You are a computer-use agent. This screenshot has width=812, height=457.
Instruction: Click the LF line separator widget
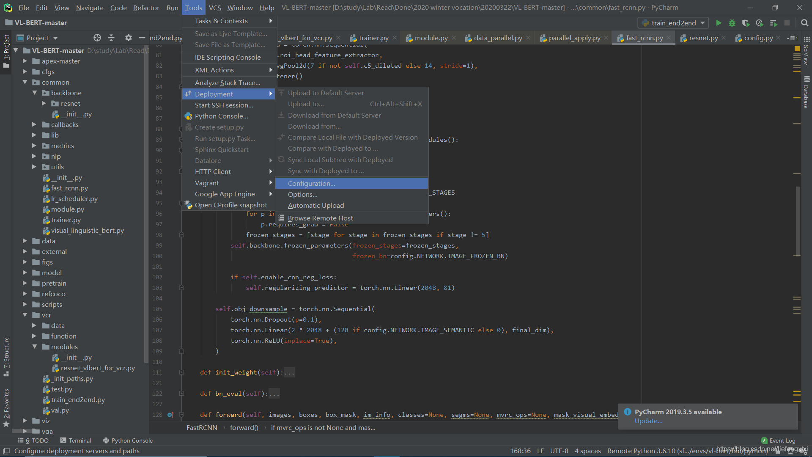coord(540,451)
